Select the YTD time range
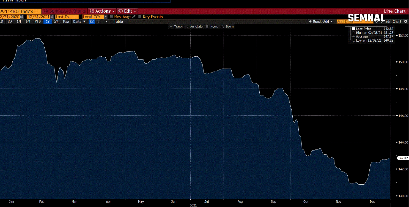The width and height of the screenshot is (409, 207). coord(38,21)
